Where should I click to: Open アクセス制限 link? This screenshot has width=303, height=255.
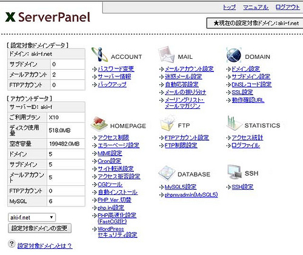[x=113, y=137]
